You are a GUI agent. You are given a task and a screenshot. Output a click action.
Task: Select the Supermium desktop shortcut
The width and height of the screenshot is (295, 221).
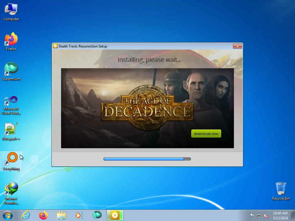click(11, 71)
